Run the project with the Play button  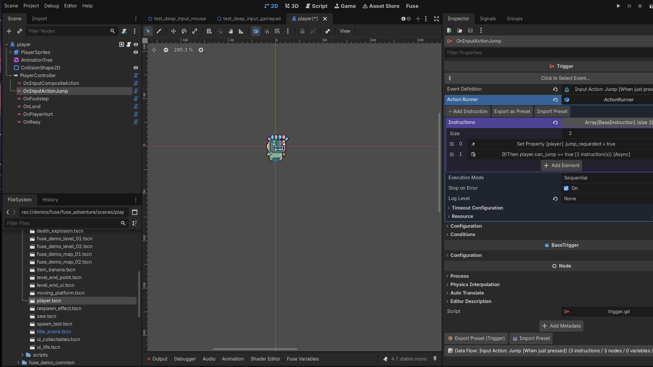[618, 6]
